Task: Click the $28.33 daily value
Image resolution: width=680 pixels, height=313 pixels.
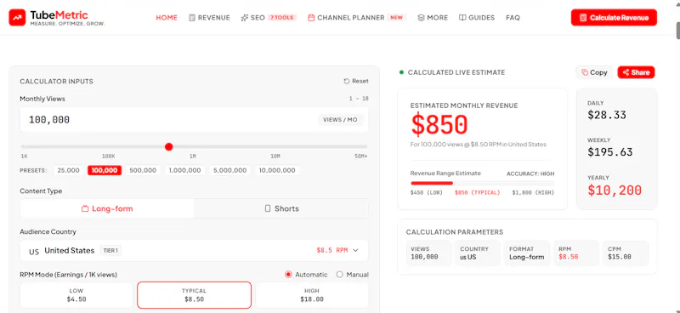Action: [607, 115]
